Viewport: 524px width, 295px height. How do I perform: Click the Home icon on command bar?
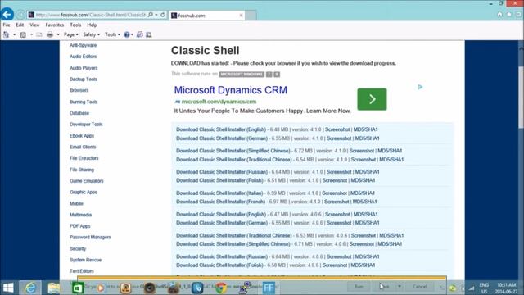tap(6, 34)
